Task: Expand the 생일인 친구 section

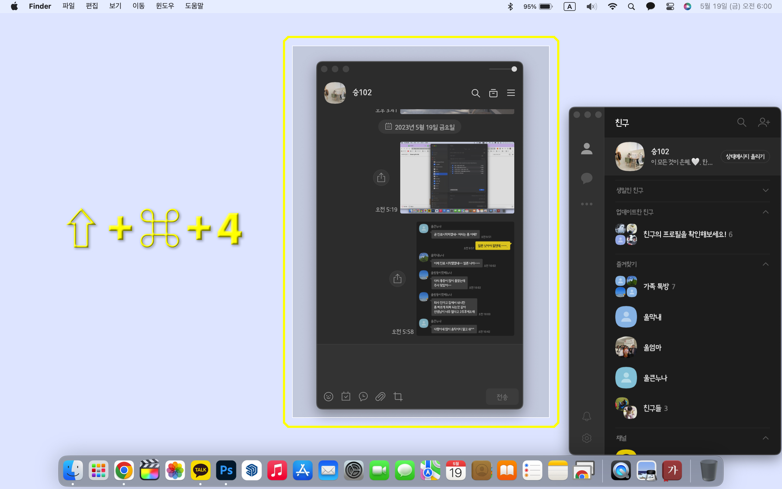Action: pyautogui.click(x=765, y=190)
